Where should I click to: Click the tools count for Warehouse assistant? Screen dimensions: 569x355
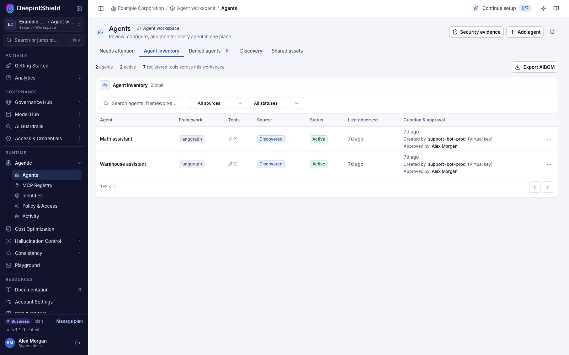tap(233, 164)
